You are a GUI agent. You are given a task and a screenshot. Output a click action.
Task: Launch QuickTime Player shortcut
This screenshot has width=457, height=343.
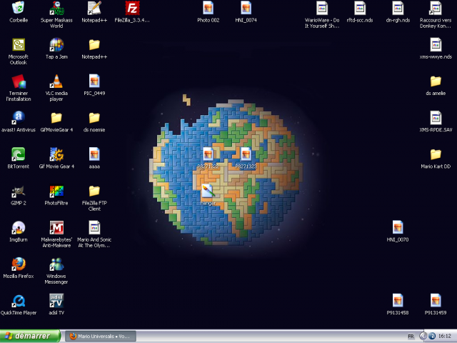pos(19,301)
